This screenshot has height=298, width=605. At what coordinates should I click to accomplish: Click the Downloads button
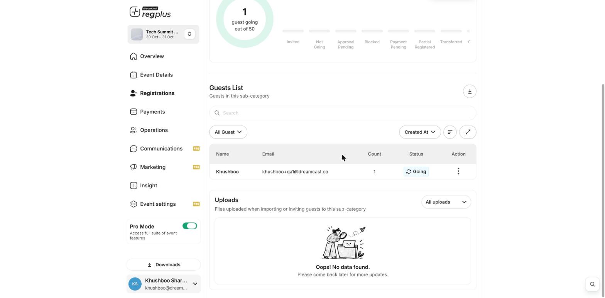164,265
